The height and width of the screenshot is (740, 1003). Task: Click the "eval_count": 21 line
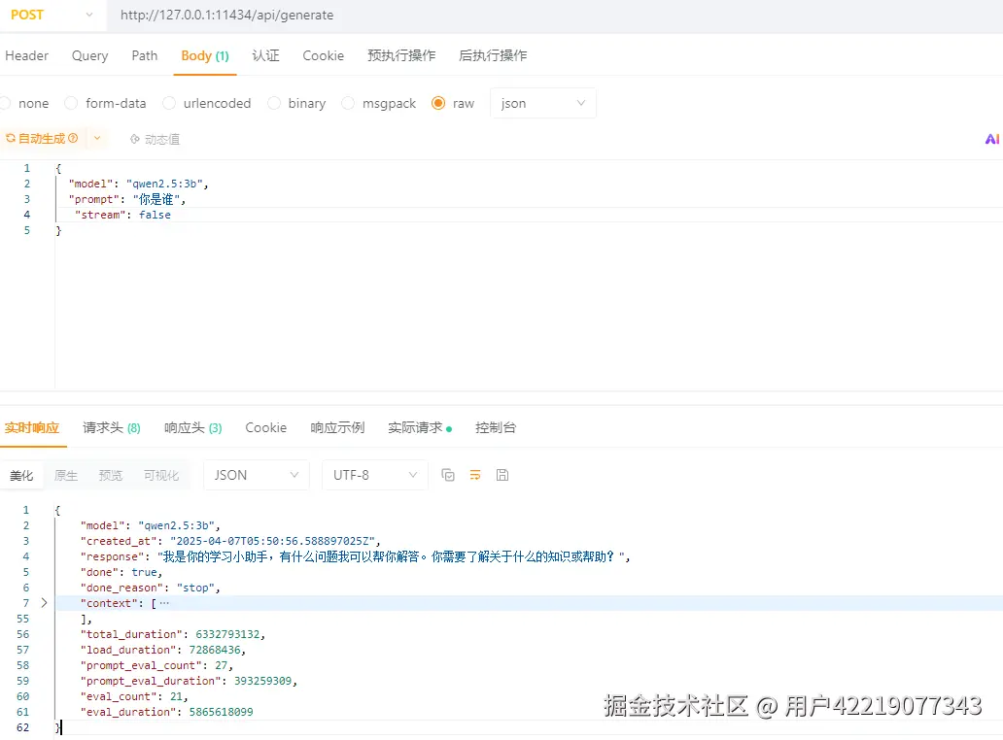134,696
